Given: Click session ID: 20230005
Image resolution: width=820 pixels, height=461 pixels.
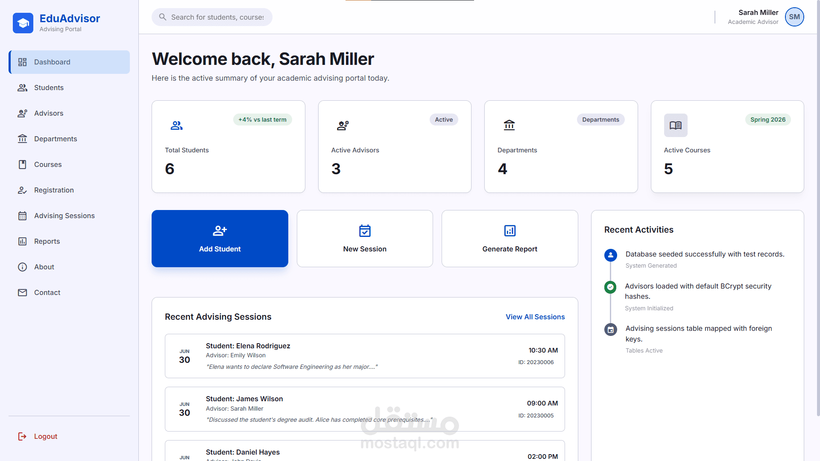Looking at the screenshot, I should [x=536, y=416].
